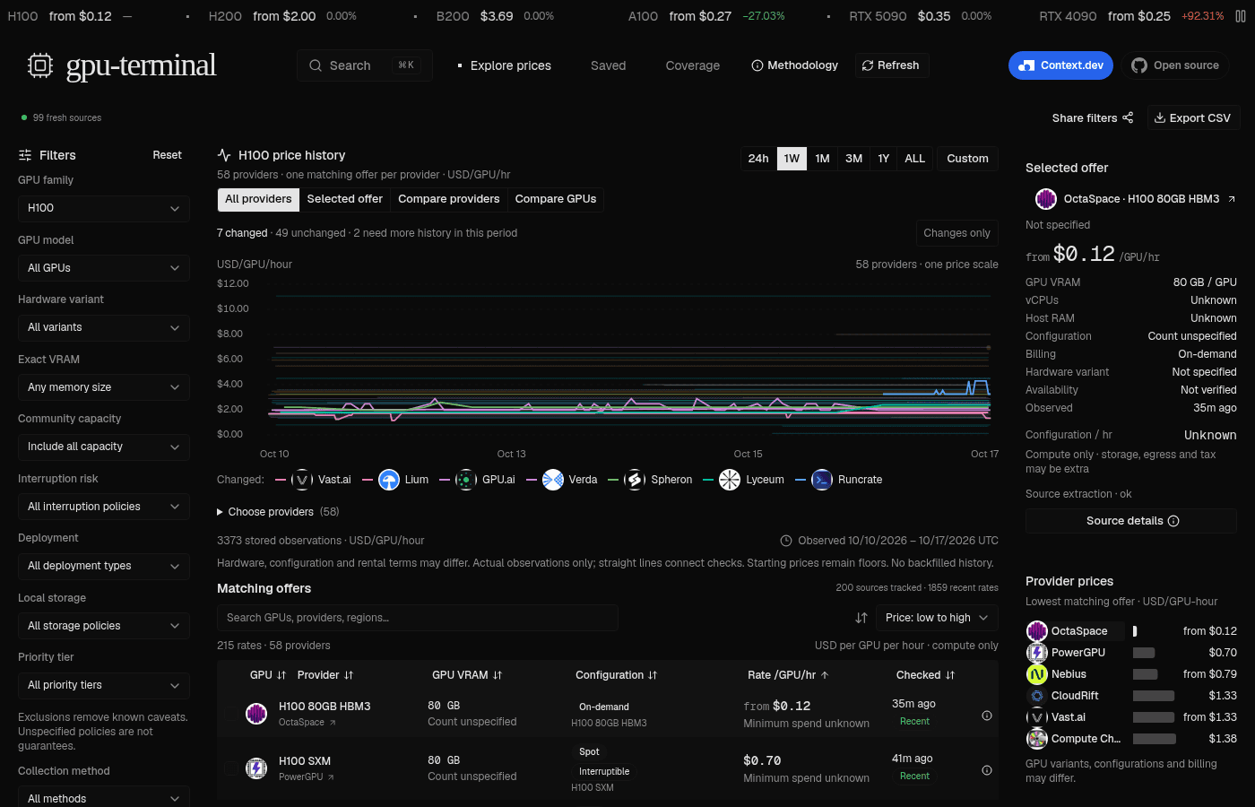Screen dimensions: 1255x807
Task: Open the Saved page in navigation
Action: pyautogui.click(x=609, y=65)
